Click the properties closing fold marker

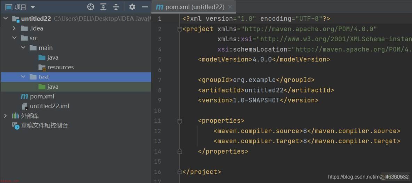[x=180, y=151]
